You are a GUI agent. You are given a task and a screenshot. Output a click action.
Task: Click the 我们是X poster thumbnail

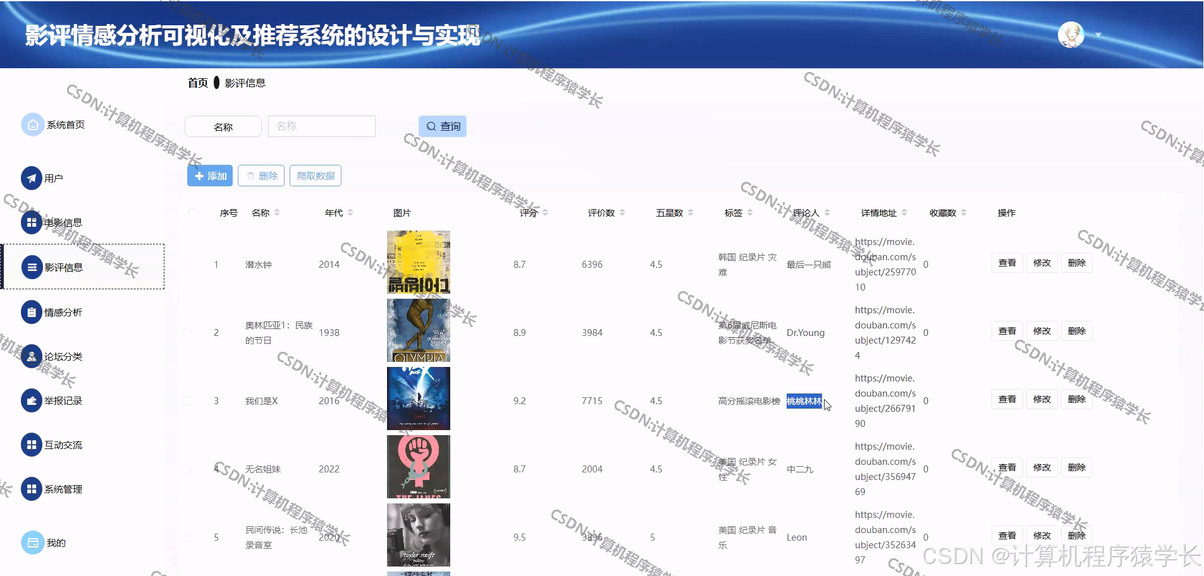pyautogui.click(x=419, y=399)
